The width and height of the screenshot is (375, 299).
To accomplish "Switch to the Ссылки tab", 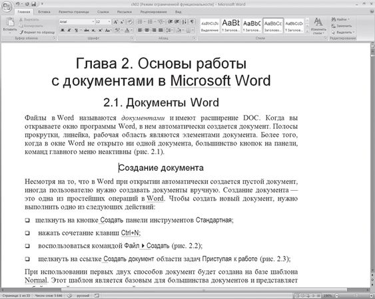I will point(103,12).
